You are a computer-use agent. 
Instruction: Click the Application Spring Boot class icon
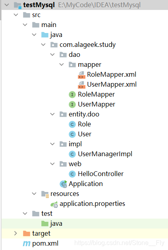pyautogui.click(x=63, y=184)
